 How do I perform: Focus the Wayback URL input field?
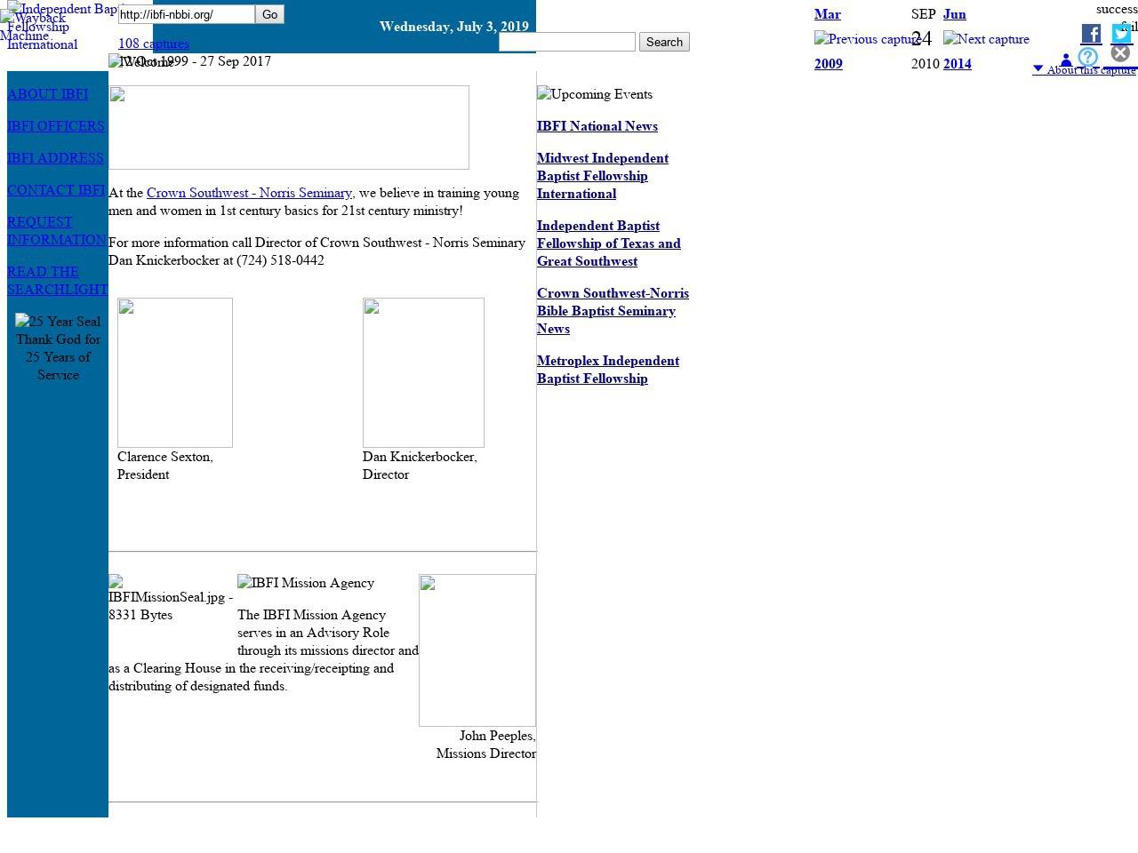pyautogui.click(x=186, y=14)
